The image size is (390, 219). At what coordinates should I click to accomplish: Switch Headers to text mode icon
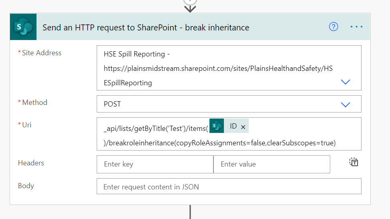point(353,162)
